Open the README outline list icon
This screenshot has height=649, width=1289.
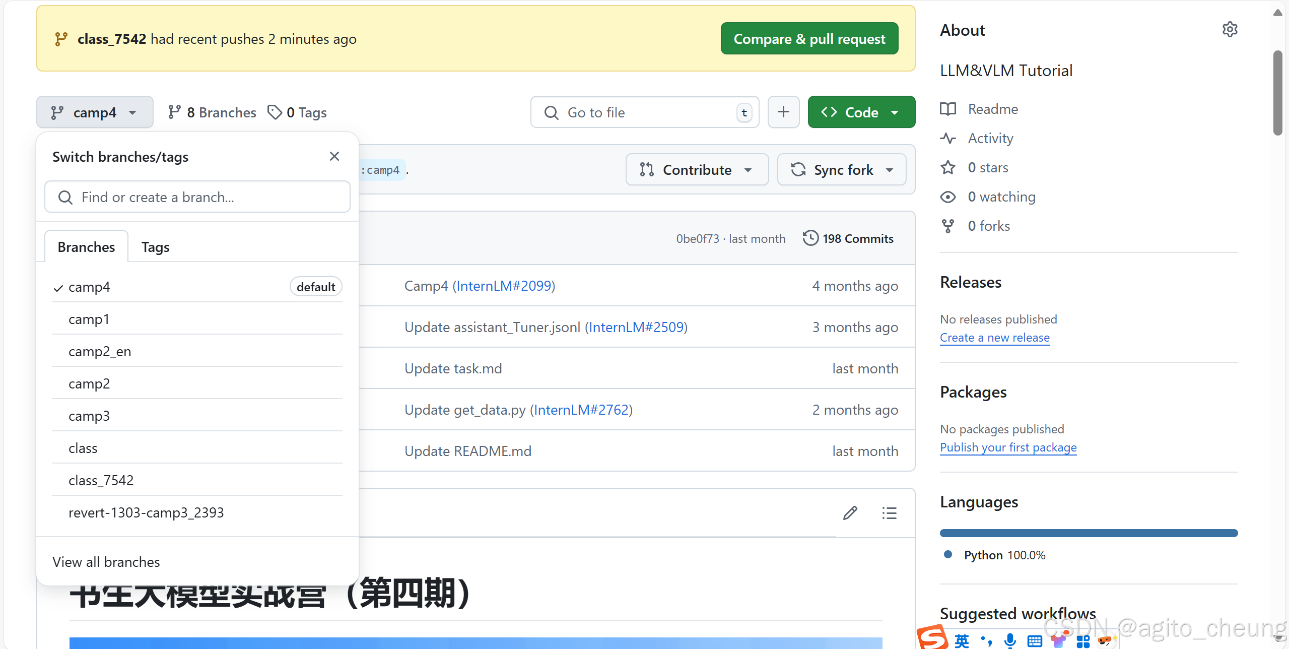(x=889, y=512)
